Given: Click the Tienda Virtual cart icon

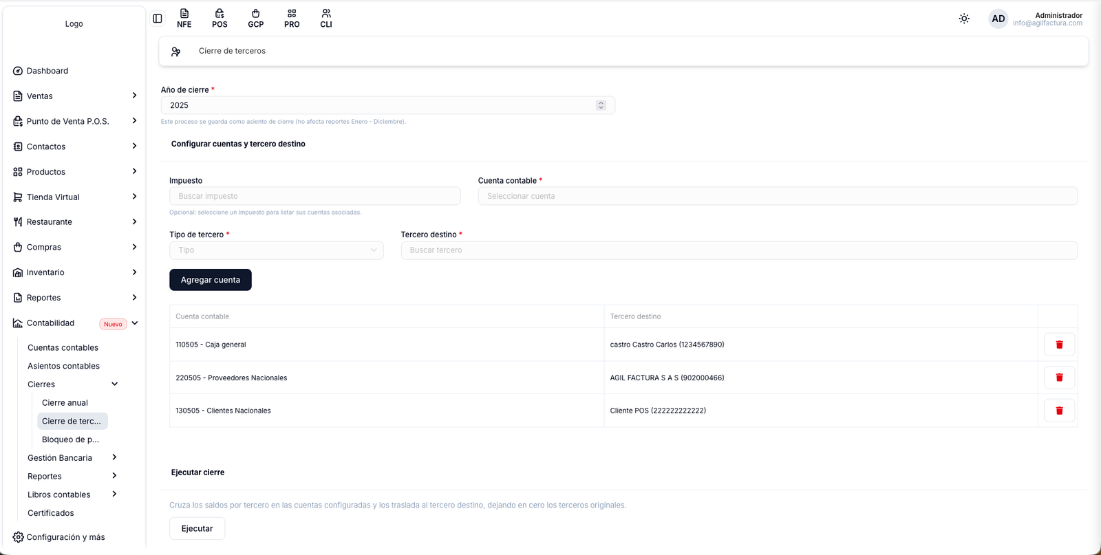Looking at the screenshot, I should [x=18, y=197].
